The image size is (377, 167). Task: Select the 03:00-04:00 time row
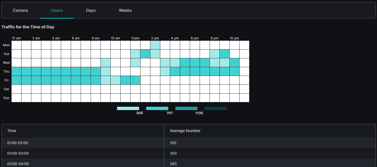pyautogui.click(x=189, y=163)
